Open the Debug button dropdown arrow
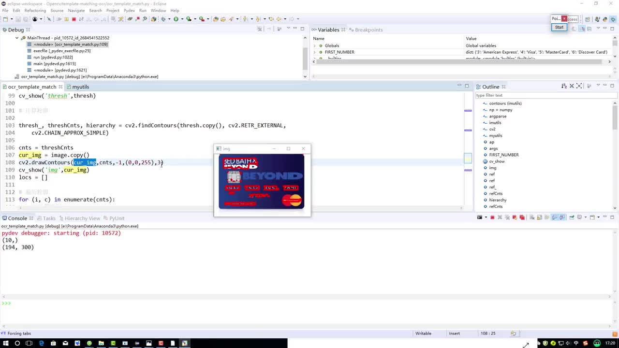Viewport: 619px width, 348px height. (169, 19)
